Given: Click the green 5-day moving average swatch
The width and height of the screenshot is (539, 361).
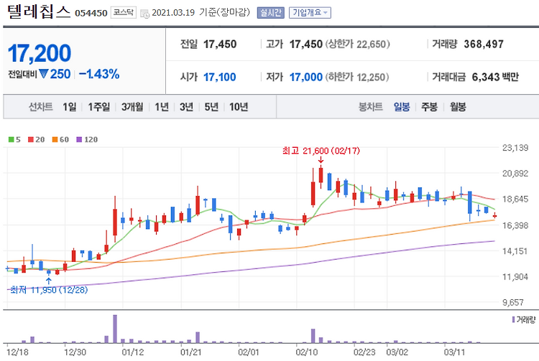Looking at the screenshot, I should click(11, 140).
